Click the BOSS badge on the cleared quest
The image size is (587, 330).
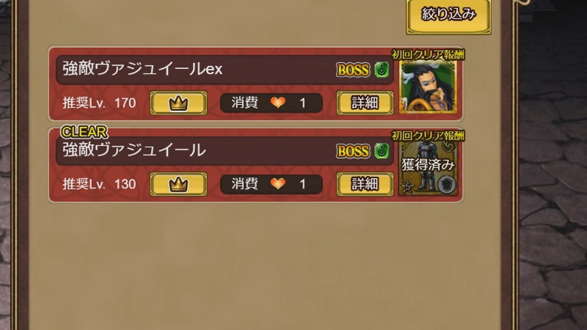pos(353,152)
